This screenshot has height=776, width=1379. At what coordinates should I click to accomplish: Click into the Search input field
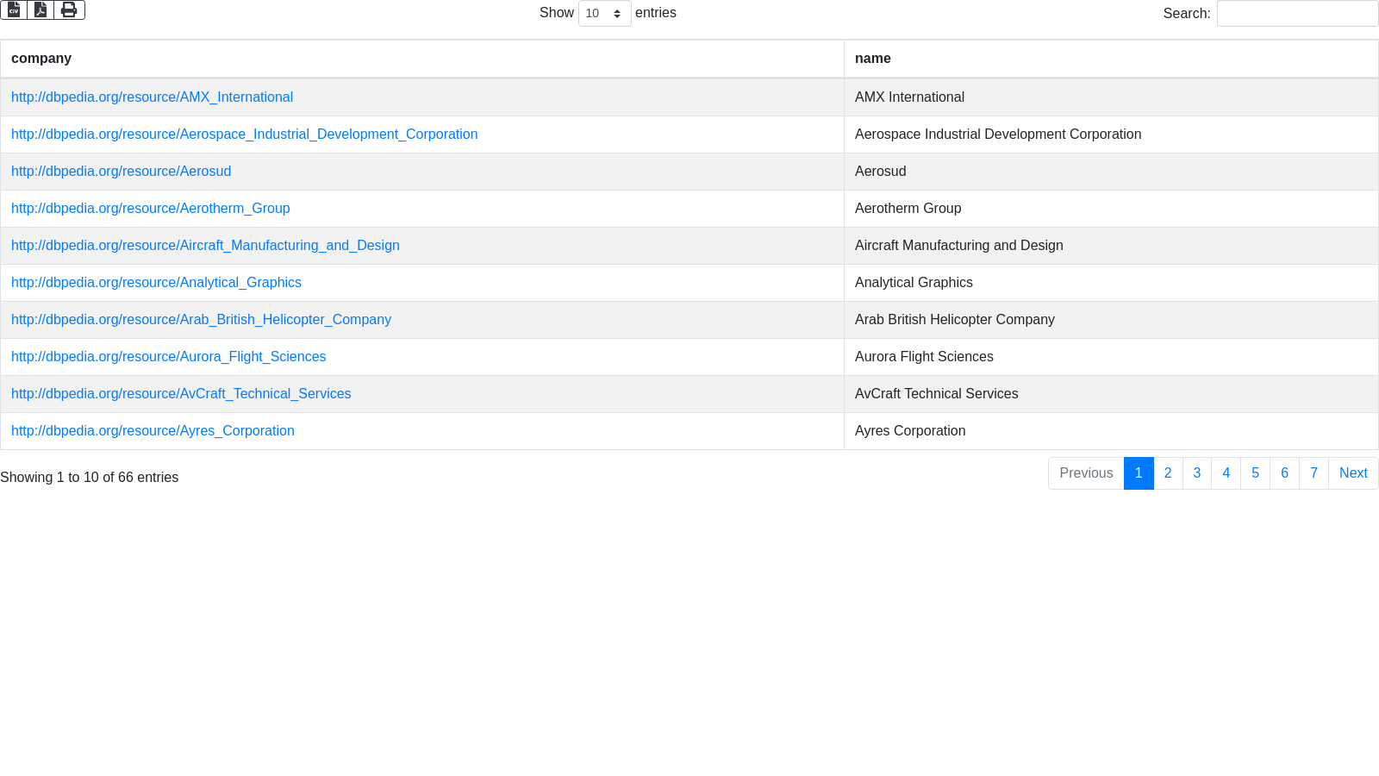(x=1296, y=14)
